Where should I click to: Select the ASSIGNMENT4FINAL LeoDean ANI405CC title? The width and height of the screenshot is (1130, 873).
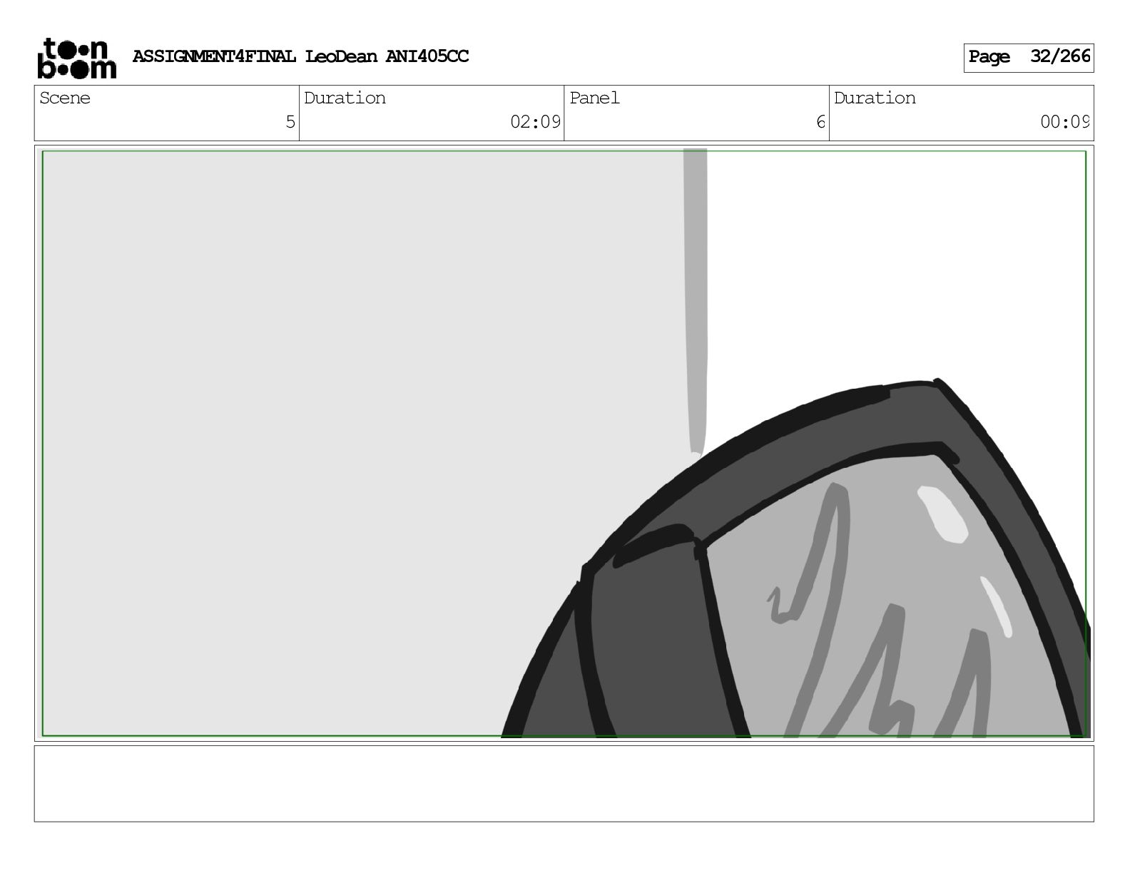pyautogui.click(x=300, y=56)
